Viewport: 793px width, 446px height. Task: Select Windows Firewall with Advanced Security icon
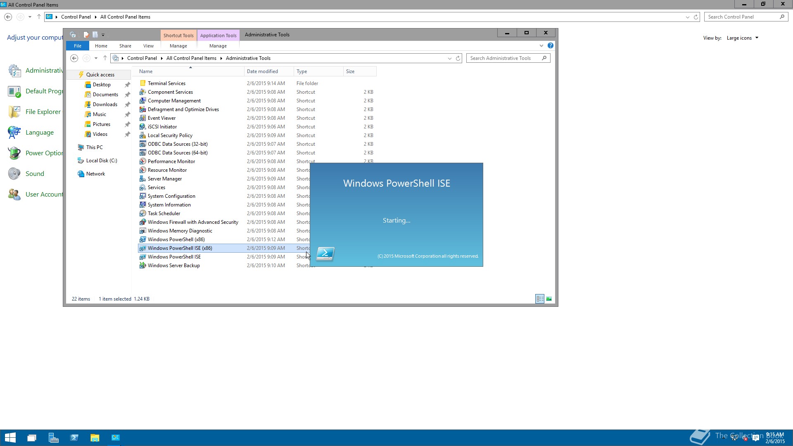142,222
